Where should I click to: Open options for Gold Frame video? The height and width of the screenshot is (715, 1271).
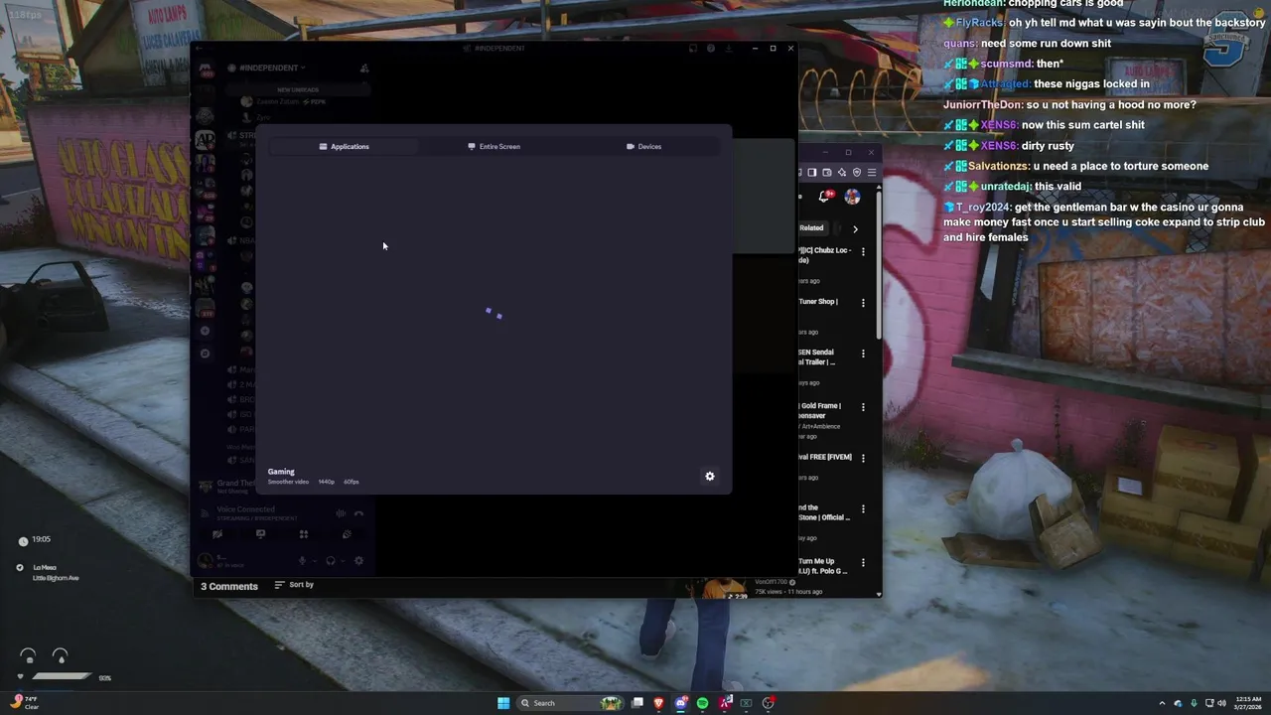coord(863,407)
